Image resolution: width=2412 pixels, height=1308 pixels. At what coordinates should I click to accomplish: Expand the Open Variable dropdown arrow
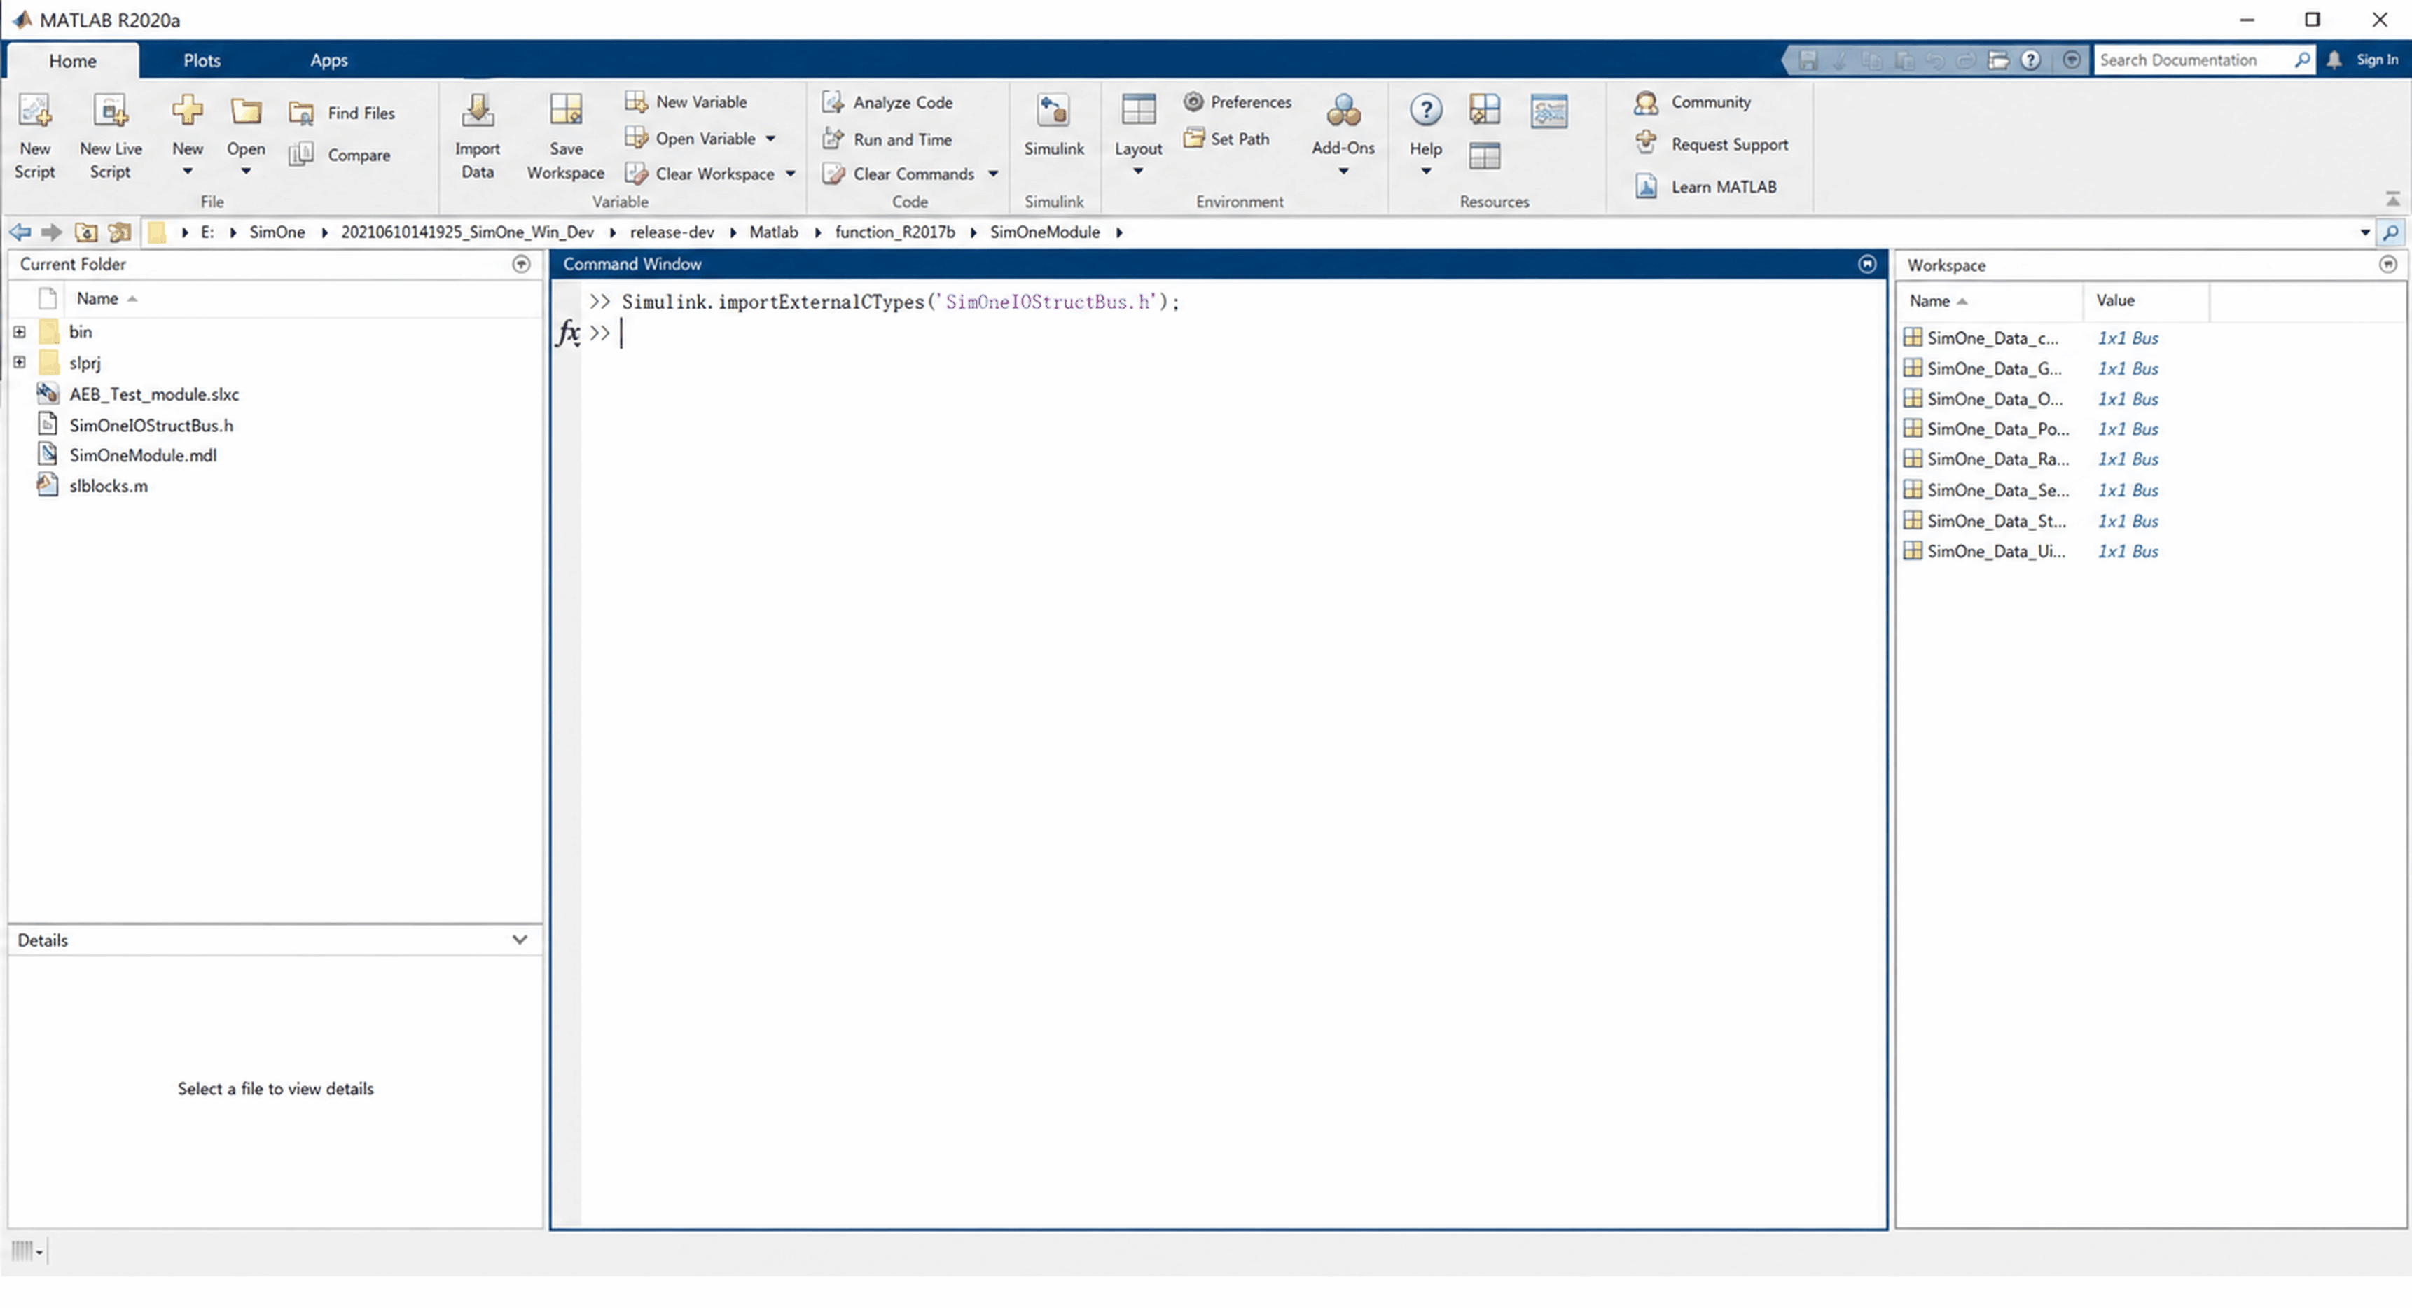tap(770, 139)
